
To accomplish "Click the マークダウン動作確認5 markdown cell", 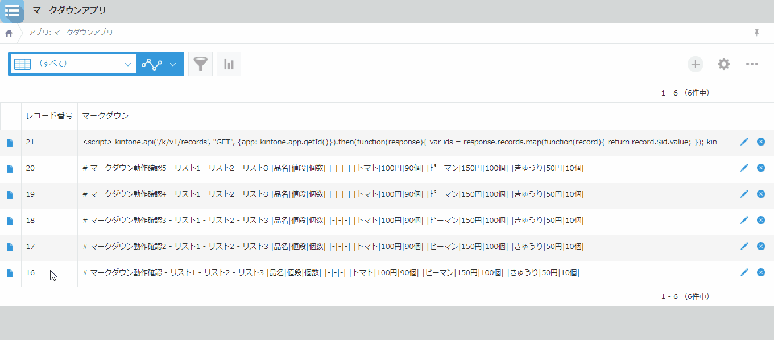I will [x=404, y=168].
